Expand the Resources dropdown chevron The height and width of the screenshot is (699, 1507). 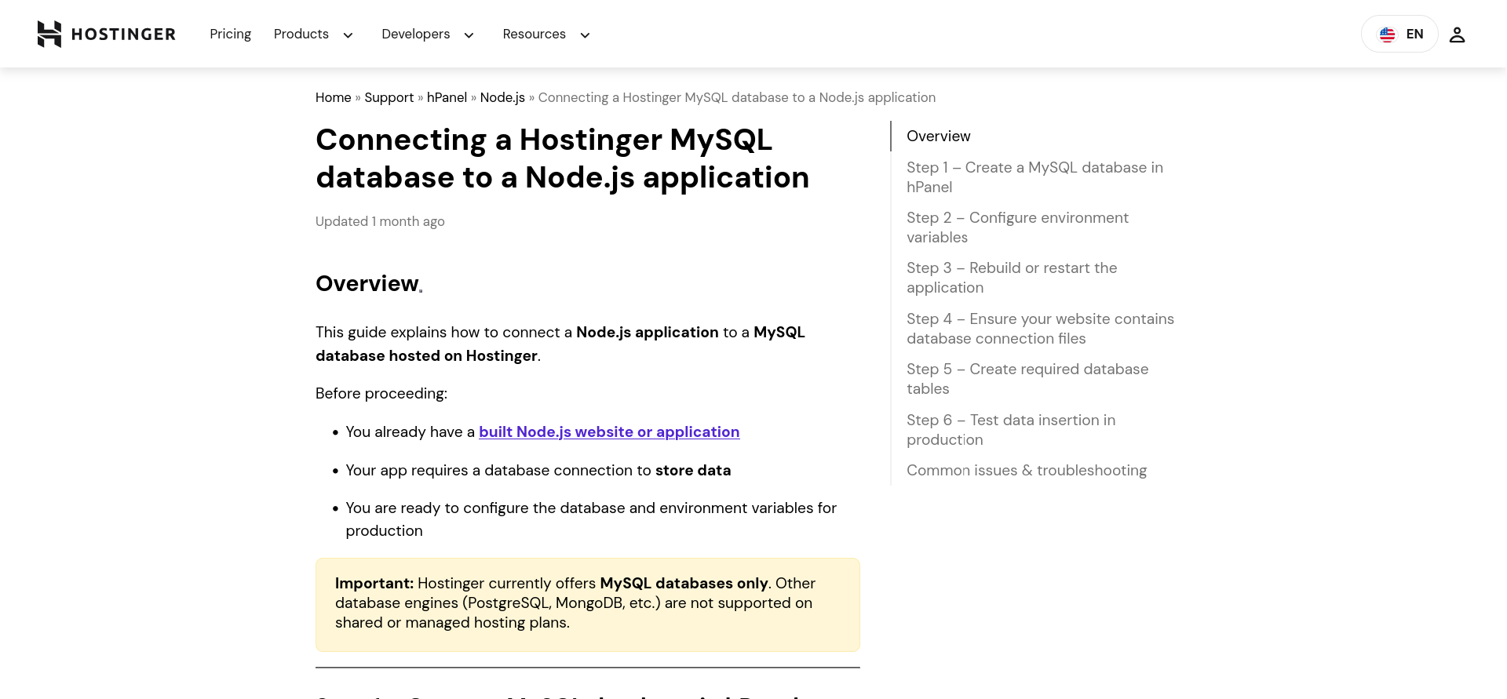pyautogui.click(x=585, y=35)
